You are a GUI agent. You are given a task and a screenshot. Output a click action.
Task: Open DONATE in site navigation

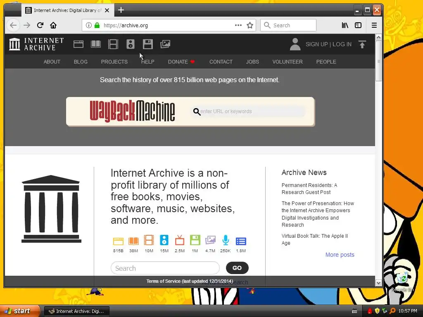click(x=181, y=62)
